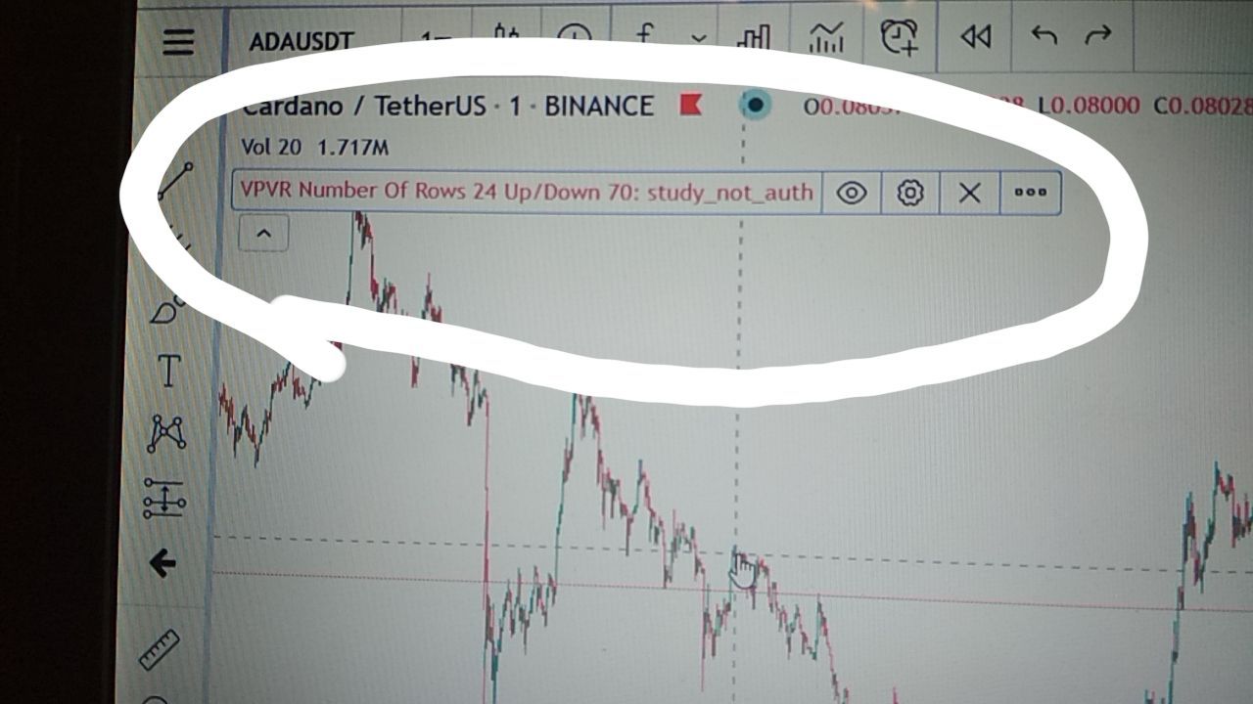Select the XABCD pattern tool
The height and width of the screenshot is (704, 1253).
[166, 433]
